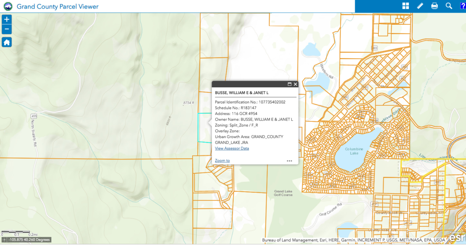This screenshot has height=246, width=466.
Task: Open the basemap gallery grid icon
Action: (x=405, y=6)
